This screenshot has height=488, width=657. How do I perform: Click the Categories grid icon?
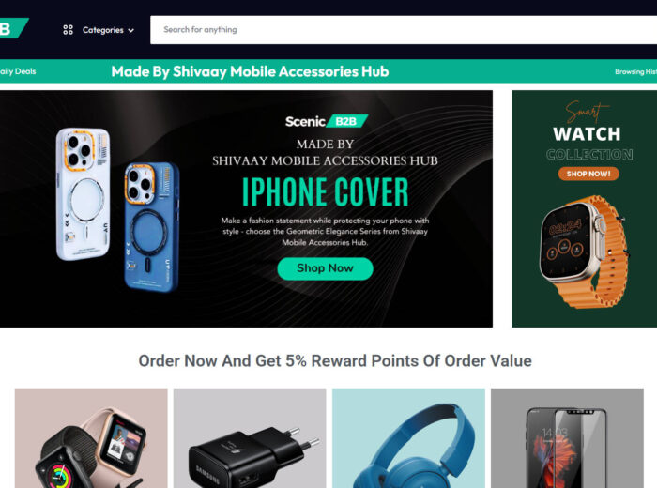tap(68, 30)
